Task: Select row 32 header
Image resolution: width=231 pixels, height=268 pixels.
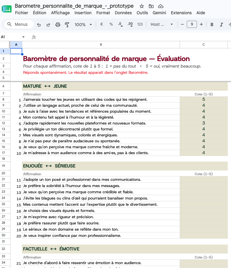Action: [x=4, y=249]
